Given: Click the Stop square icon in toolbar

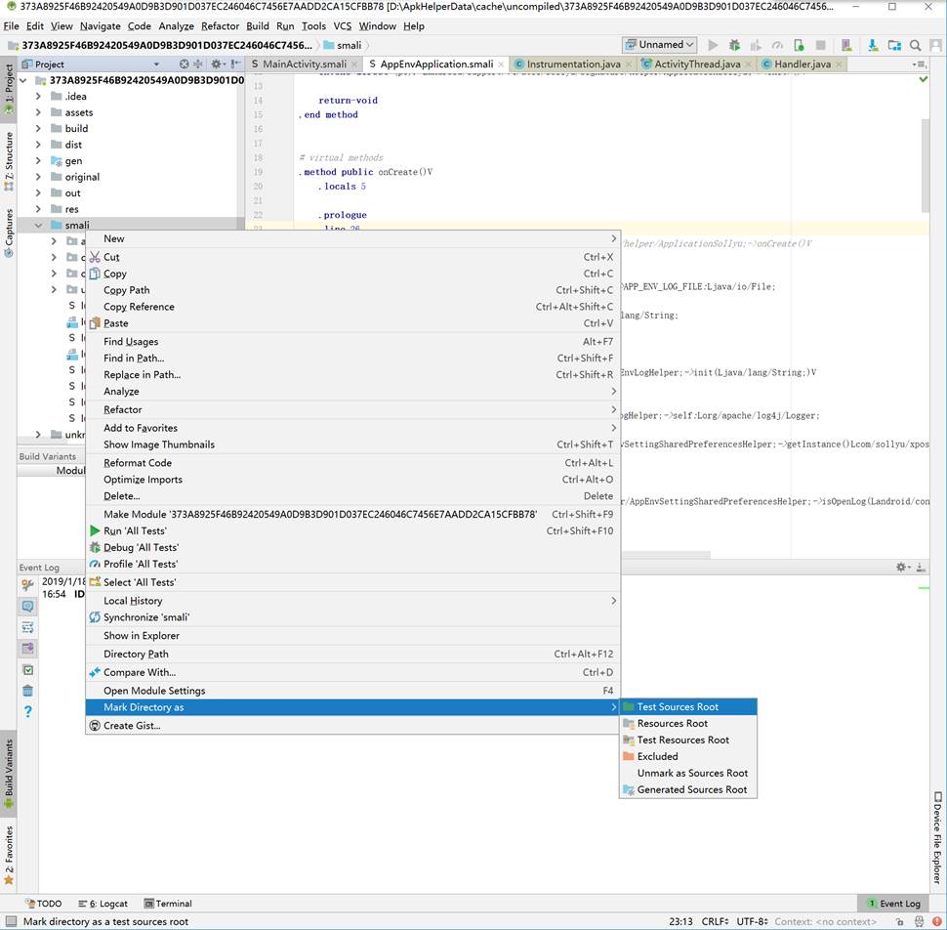Looking at the screenshot, I should 820,45.
